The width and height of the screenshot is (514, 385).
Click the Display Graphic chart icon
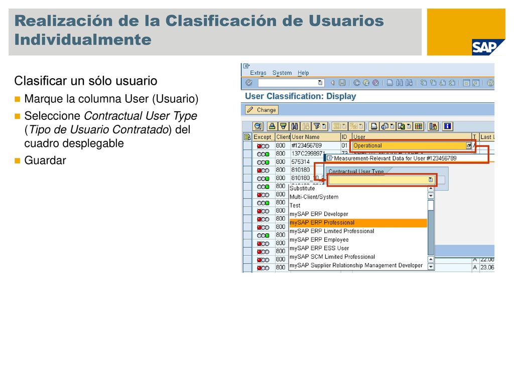433,126
